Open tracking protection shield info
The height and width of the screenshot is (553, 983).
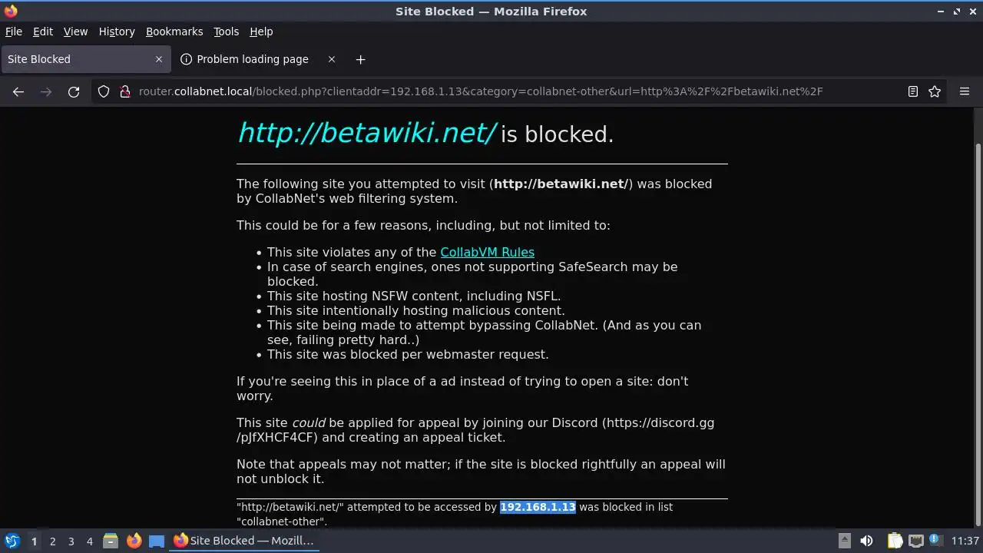point(104,91)
